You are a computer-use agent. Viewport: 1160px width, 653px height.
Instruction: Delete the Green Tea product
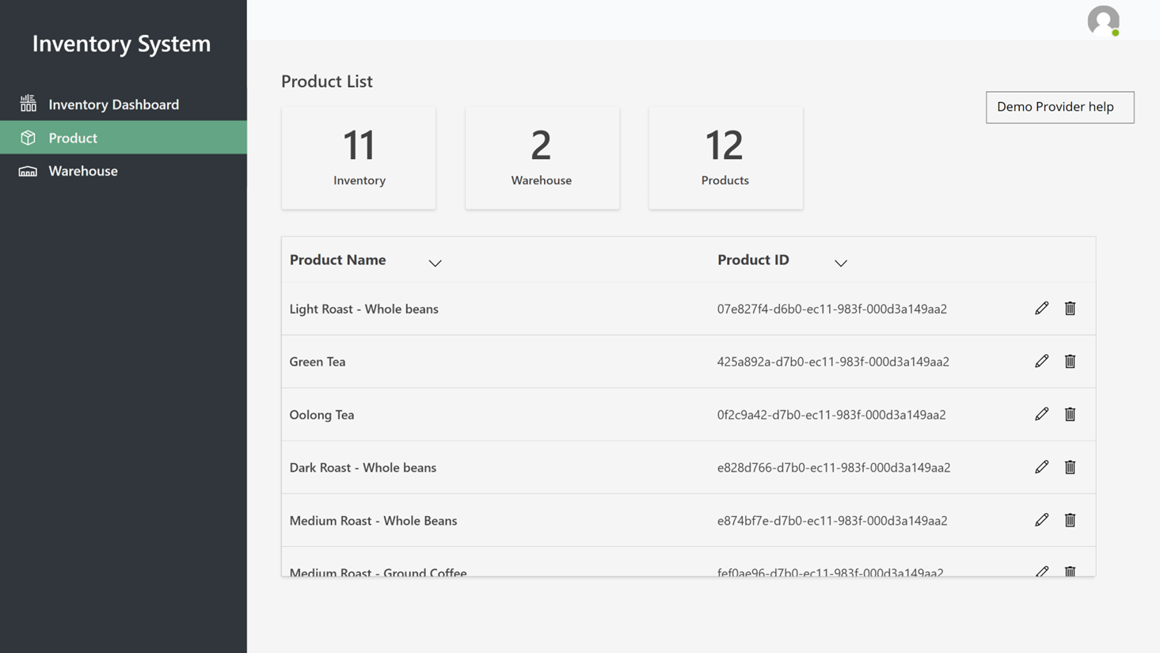click(1070, 362)
